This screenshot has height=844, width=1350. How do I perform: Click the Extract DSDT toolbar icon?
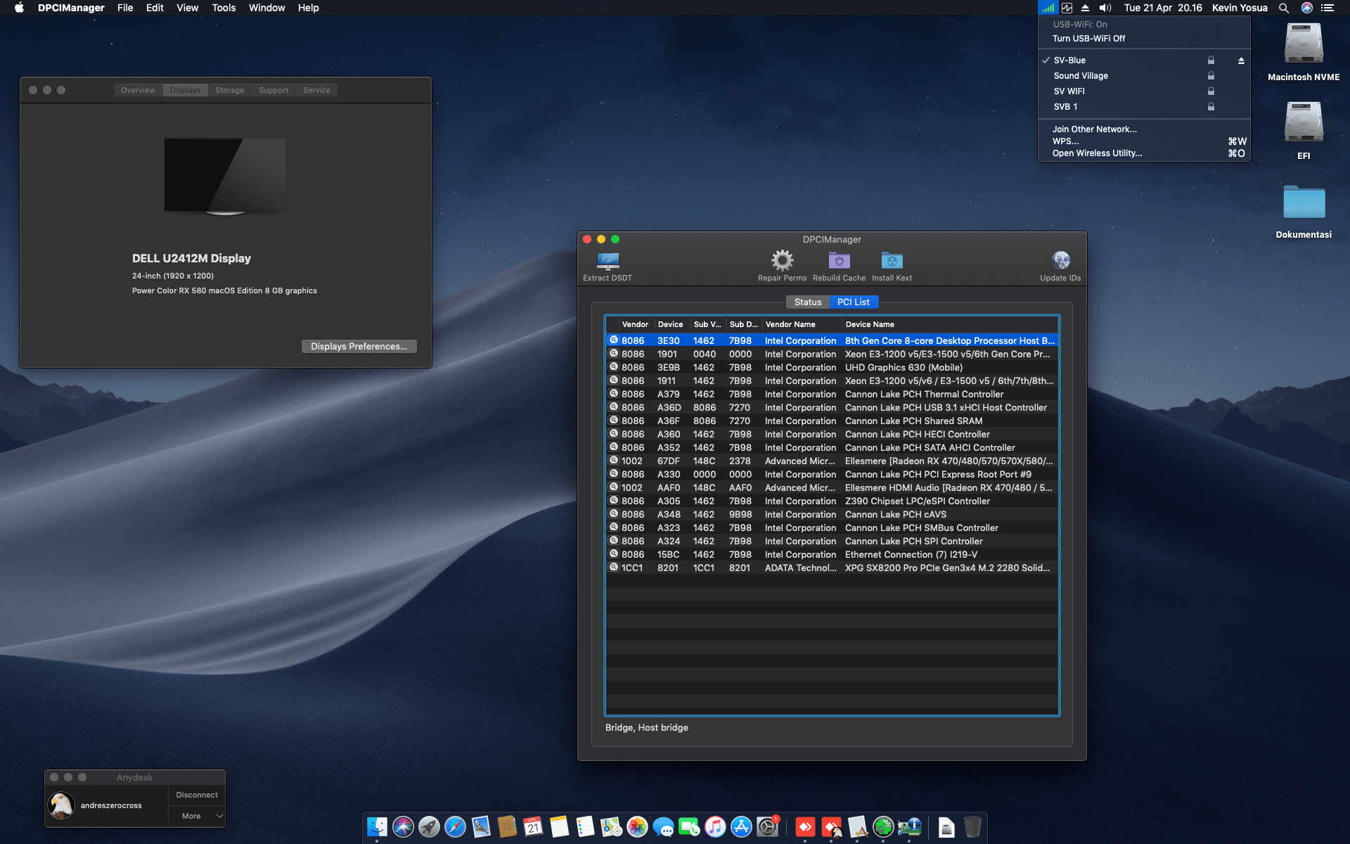(x=607, y=262)
